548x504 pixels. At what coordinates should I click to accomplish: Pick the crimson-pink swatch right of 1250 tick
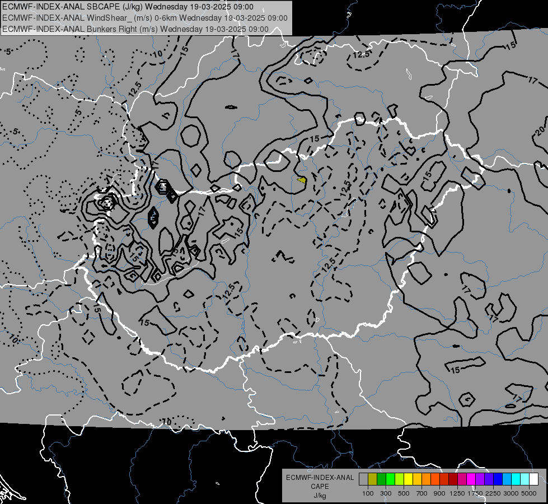pos(462,479)
